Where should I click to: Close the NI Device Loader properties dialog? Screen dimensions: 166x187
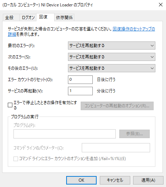[161, 5]
